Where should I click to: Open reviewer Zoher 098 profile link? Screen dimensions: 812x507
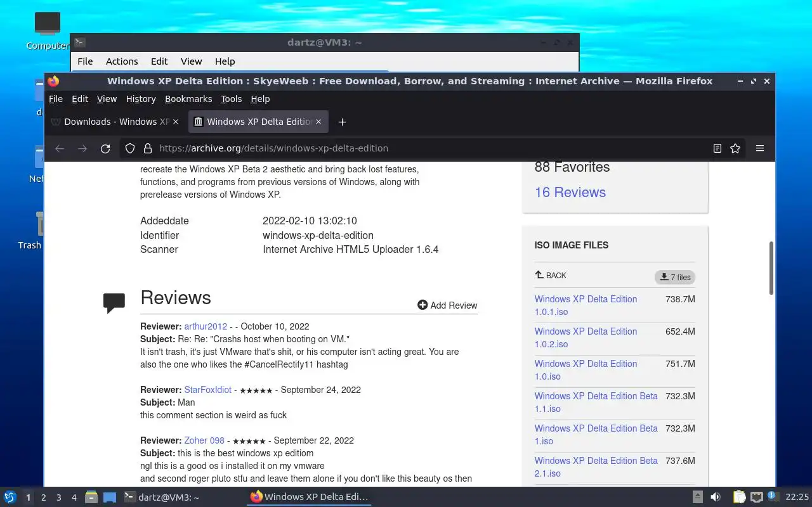point(204,440)
